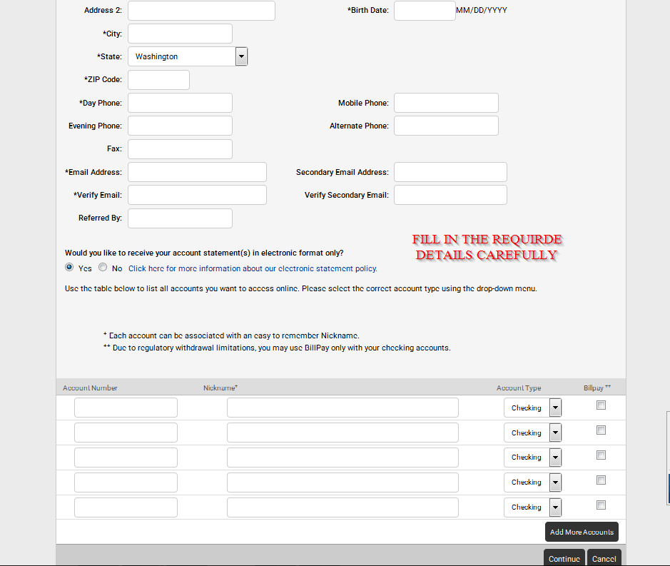Expand the last account row's Checking dropdown
Viewport: 670px width, 566px height.
coord(554,507)
